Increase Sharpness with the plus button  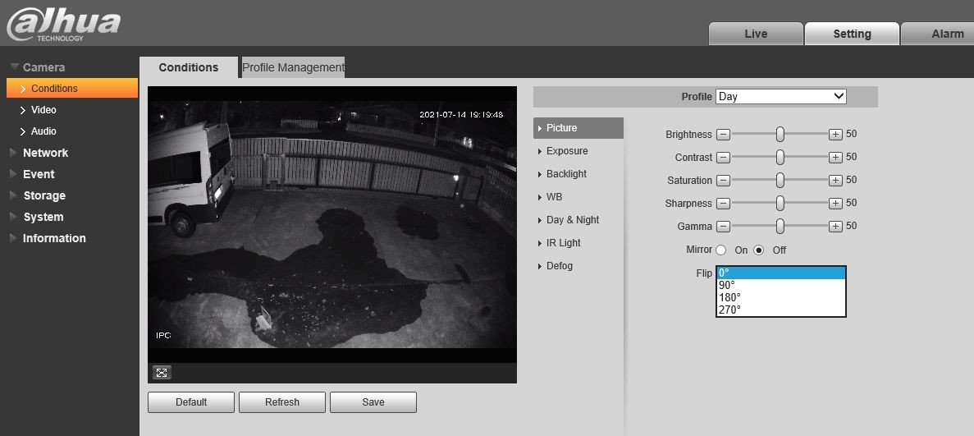click(x=835, y=204)
